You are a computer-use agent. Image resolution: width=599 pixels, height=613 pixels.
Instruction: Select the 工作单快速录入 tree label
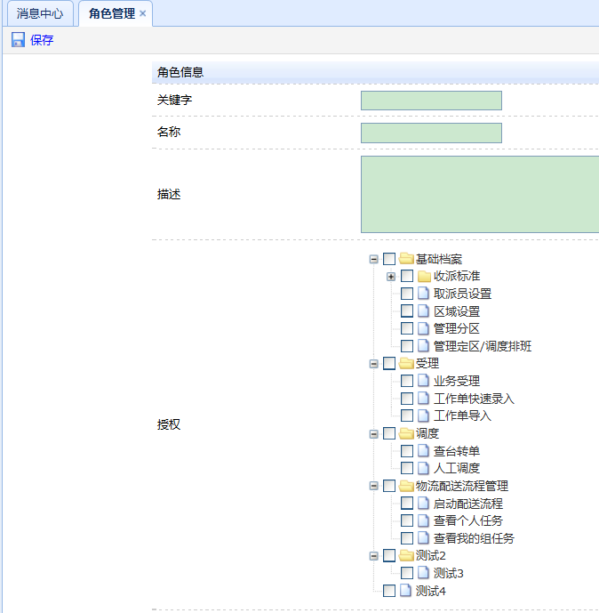click(474, 399)
